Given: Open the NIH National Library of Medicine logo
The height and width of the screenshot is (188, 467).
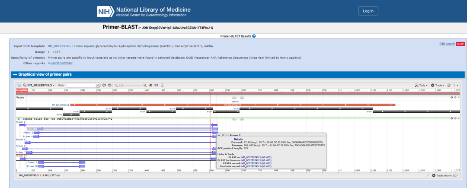Looking at the screenshot, I should pos(144,12).
